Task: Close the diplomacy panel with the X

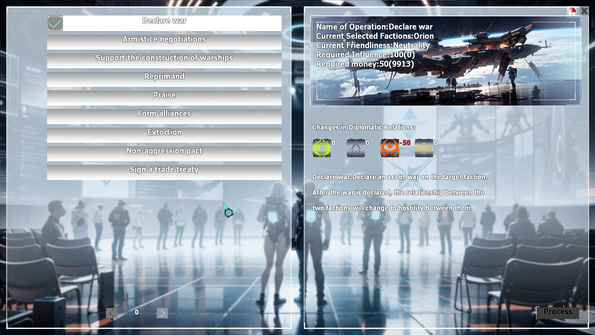Action: pos(584,11)
